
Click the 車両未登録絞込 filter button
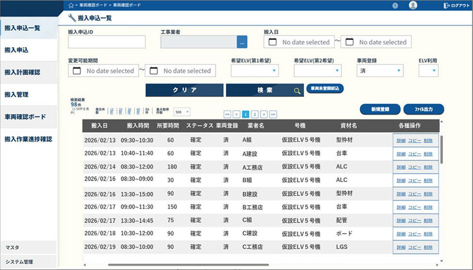325,88
